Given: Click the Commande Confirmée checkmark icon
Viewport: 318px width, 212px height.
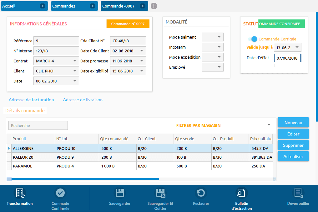Looking at the screenshot, I should tap(60, 193).
